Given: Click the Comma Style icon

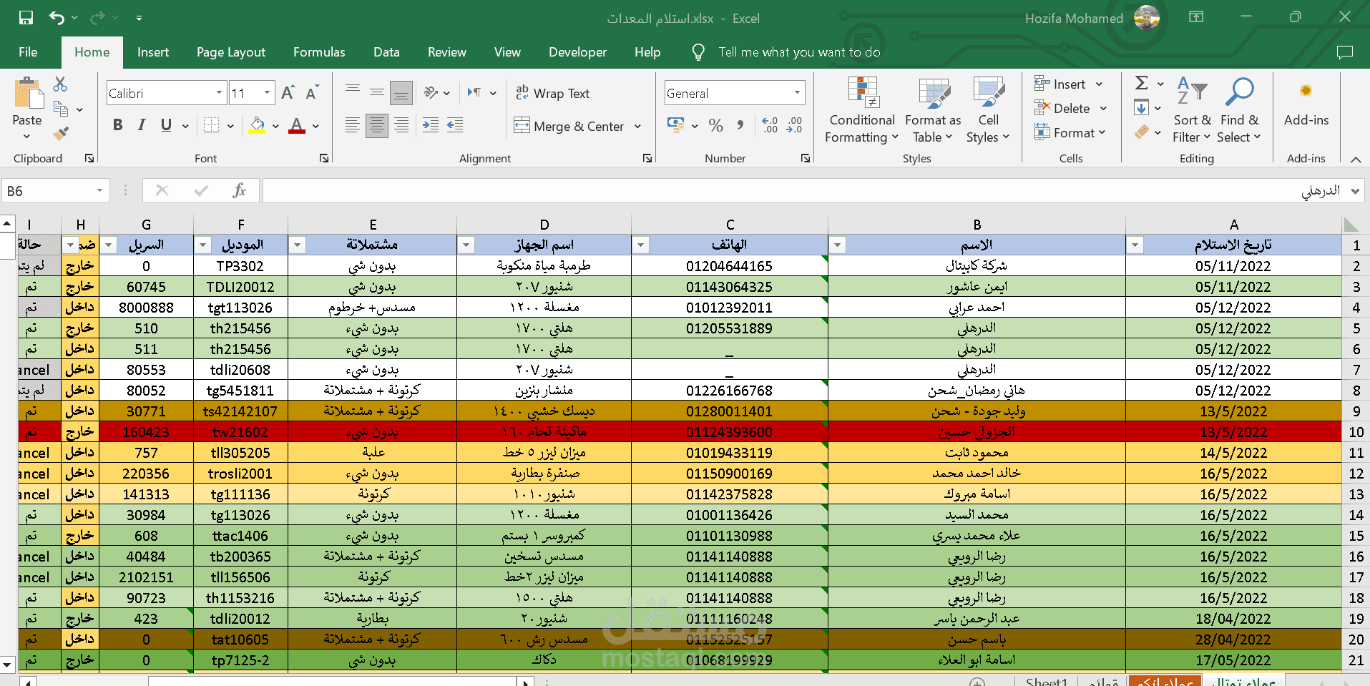Looking at the screenshot, I should pyautogui.click(x=740, y=125).
